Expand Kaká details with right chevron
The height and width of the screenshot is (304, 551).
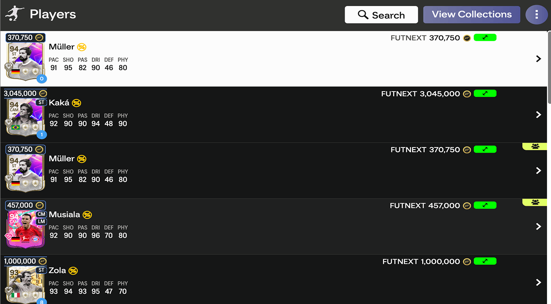click(x=538, y=115)
